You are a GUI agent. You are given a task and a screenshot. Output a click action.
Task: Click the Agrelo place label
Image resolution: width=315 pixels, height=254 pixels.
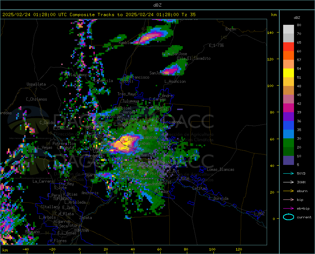point(94,162)
